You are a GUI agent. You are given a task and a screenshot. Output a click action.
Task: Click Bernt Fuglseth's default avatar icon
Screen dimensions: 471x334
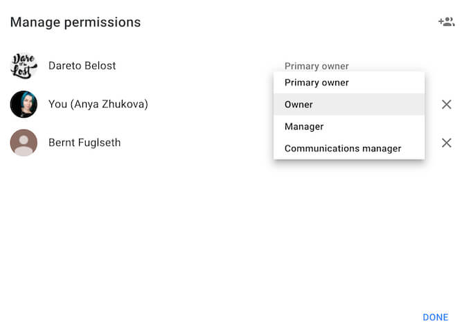pyautogui.click(x=24, y=143)
